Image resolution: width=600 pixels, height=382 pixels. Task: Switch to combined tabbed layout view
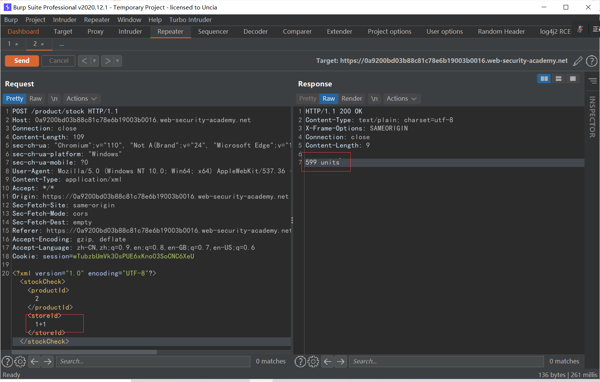[x=573, y=78]
